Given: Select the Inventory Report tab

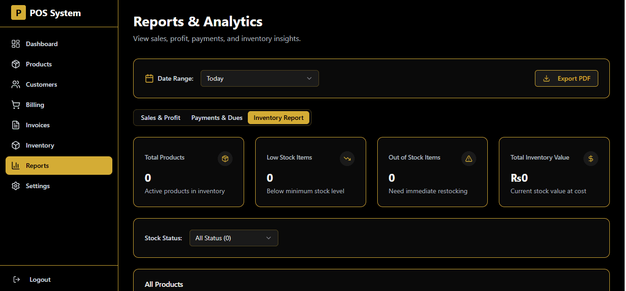Looking at the screenshot, I should coord(278,118).
